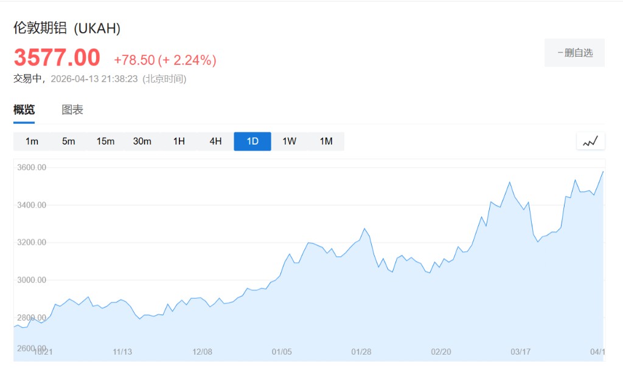Screen dimensions: 623x368
Task: Click the line chart type icon
Action: pyautogui.click(x=591, y=141)
